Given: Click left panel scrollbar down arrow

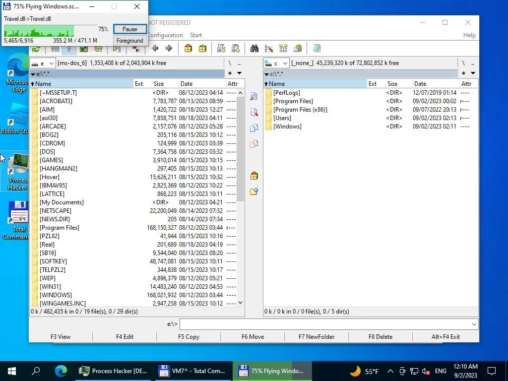Looking at the screenshot, I should point(240,303).
